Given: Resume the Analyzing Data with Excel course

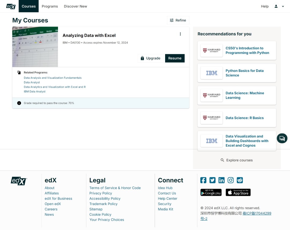Looking at the screenshot, I should click(x=175, y=58).
